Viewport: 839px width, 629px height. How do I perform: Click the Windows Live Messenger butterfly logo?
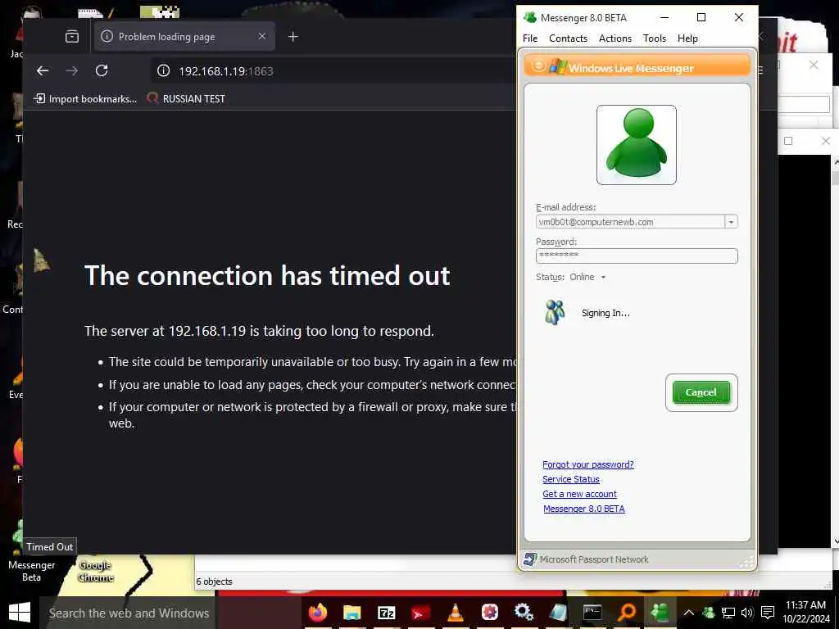[557, 66]
